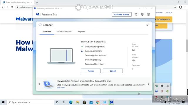Viewport: 188px width, 105px height.
Task: Click the yellow DOWNLOAD button on webpage
Action: [x=164, y=20]
